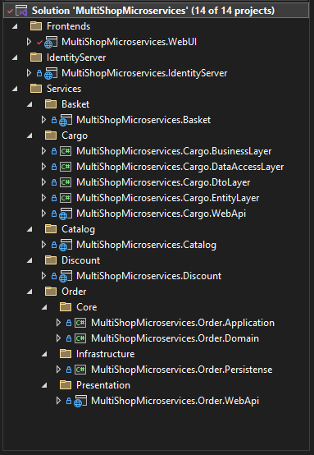Expand the MultiShopMicroservices.Discount project

tap(43, 276)
